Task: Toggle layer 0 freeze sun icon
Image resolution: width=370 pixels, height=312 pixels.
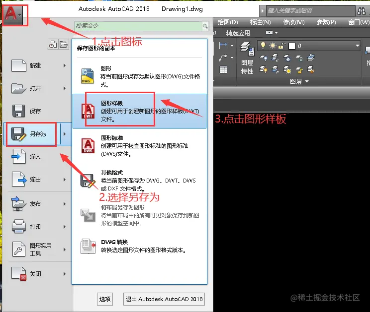Action: coord(273,46)
